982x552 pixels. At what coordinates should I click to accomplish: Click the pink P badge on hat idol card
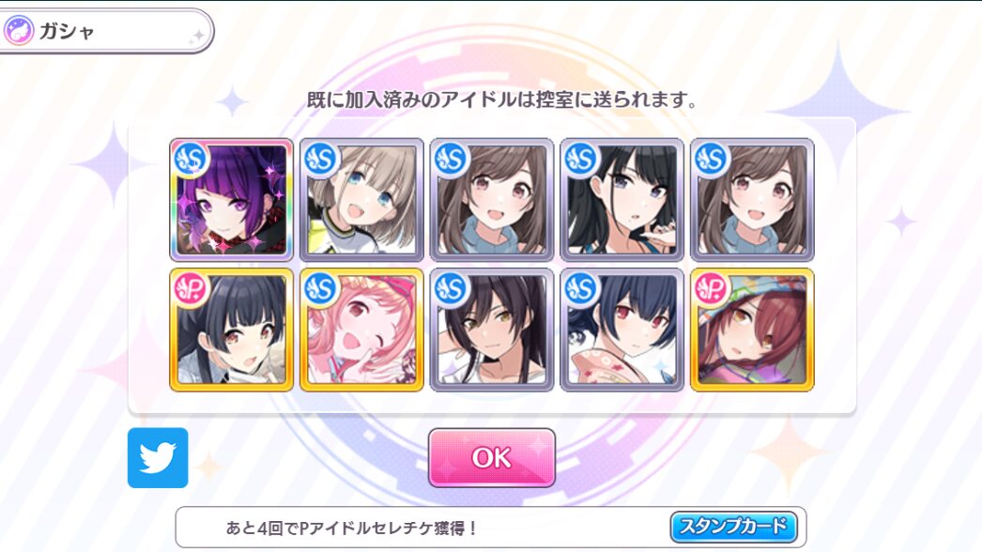(711, 288)
